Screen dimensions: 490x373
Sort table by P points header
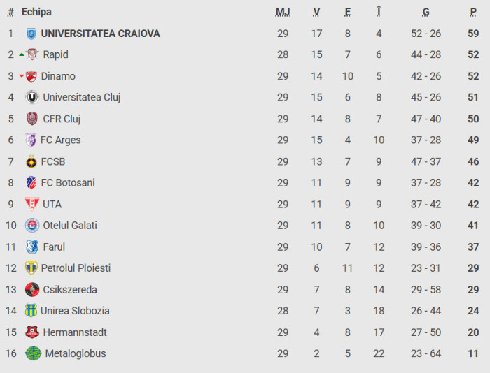pos(474,12)
